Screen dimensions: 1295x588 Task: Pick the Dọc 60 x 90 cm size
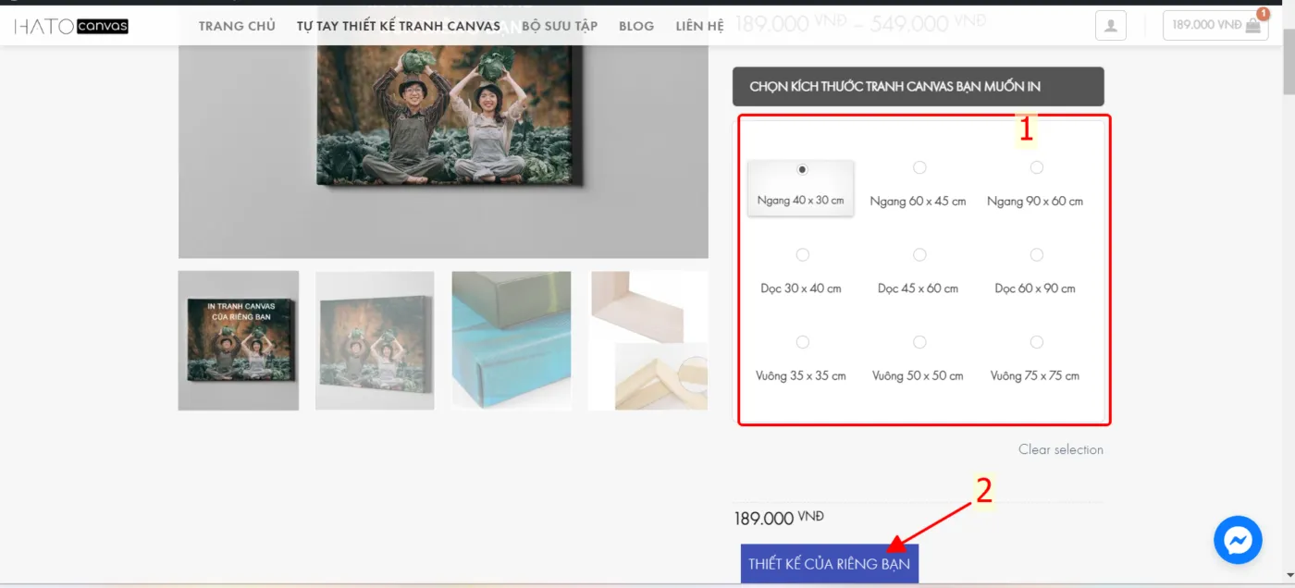tap(1036, 255)
